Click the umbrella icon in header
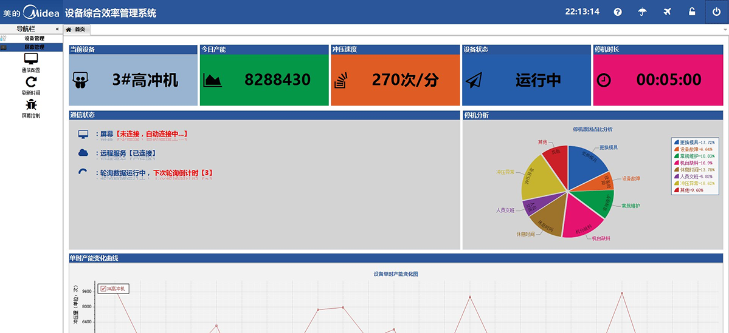The height and width of the screenshot is (333, 729). tap(642, 12)
